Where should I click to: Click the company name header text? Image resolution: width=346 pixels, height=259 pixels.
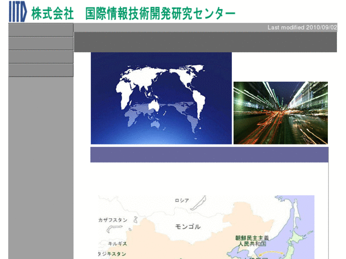point(133,13)
